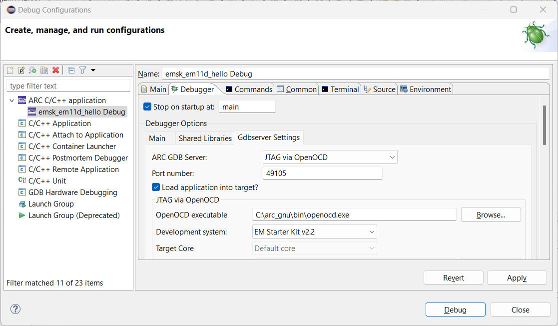Click the Revert button
558x326 pixels.
[454, 277]
